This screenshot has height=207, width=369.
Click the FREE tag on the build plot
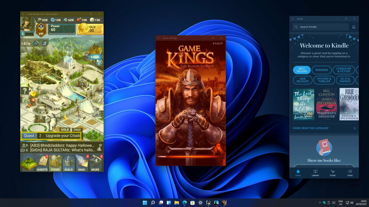77,130
